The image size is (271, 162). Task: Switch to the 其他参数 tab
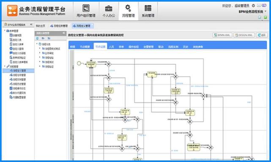[x=198, y=47]
